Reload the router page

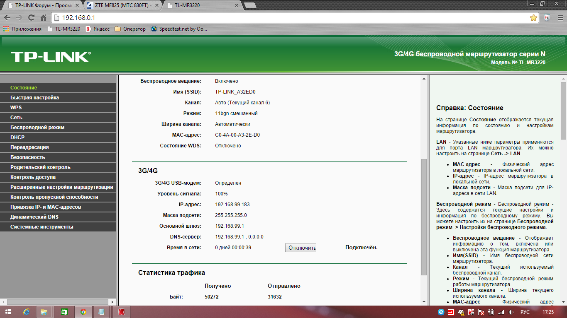tap(31, 17)
